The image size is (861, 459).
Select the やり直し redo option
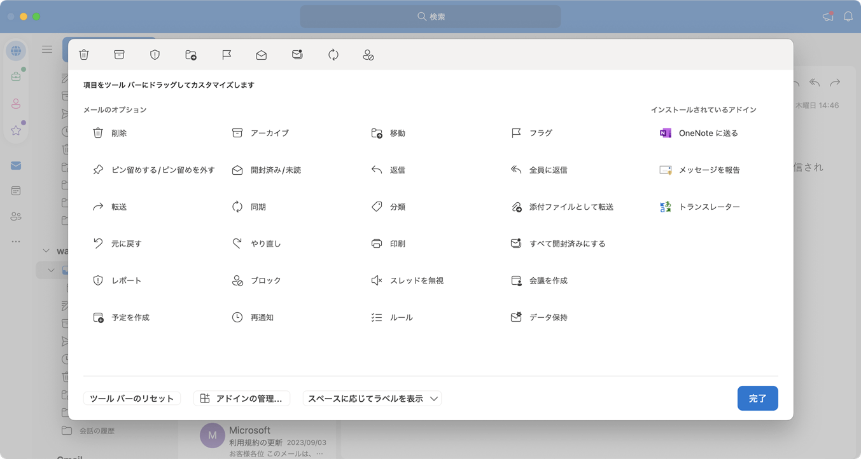click(x=256, y=243)
